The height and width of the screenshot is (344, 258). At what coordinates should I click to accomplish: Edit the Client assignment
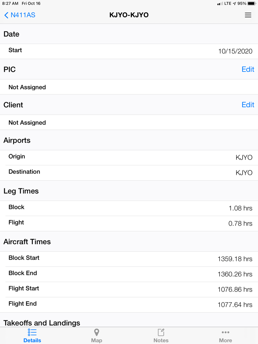(x=248, y=105)
